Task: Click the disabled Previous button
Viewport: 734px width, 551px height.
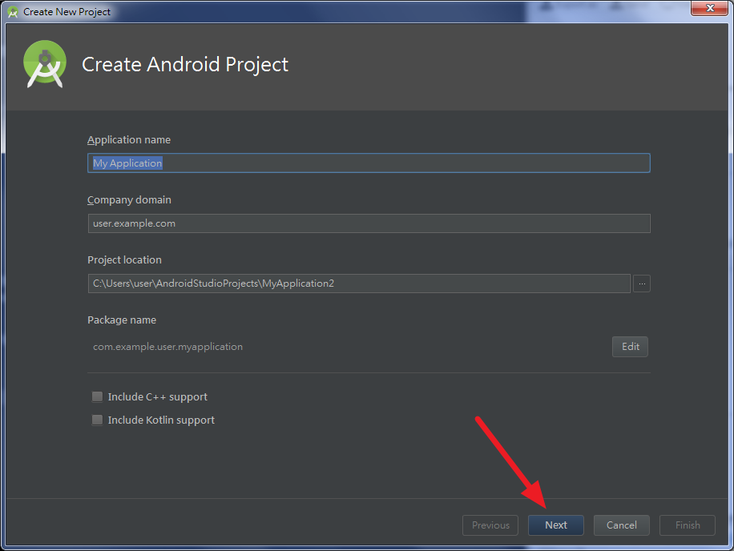Action: [490, 525]
